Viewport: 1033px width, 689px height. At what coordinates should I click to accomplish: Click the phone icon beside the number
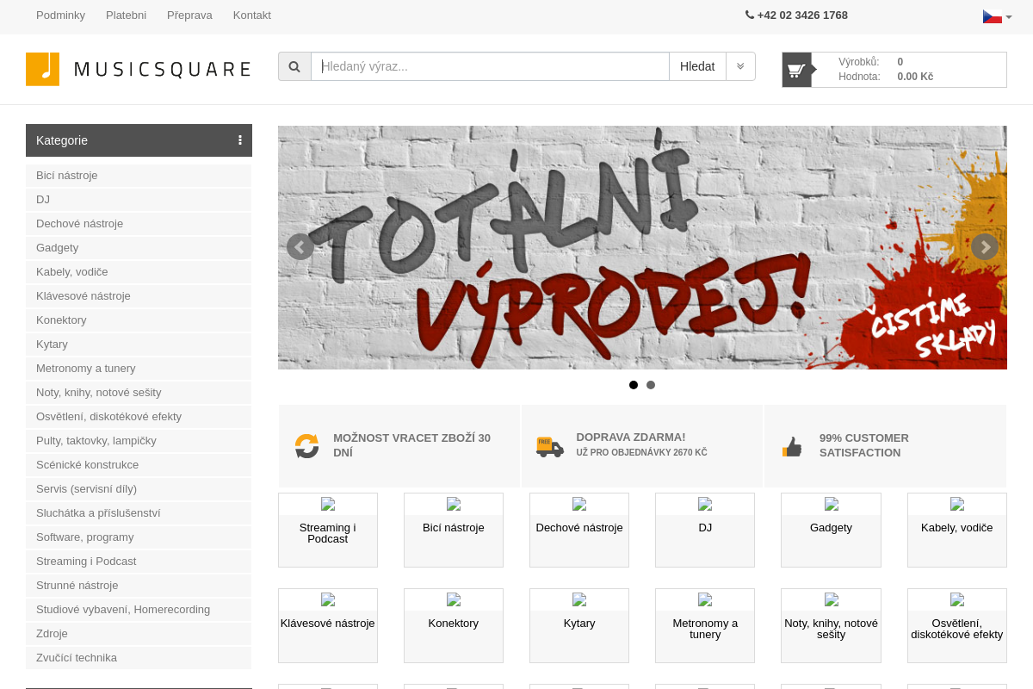pyautogui.click(x=749, y=15)
